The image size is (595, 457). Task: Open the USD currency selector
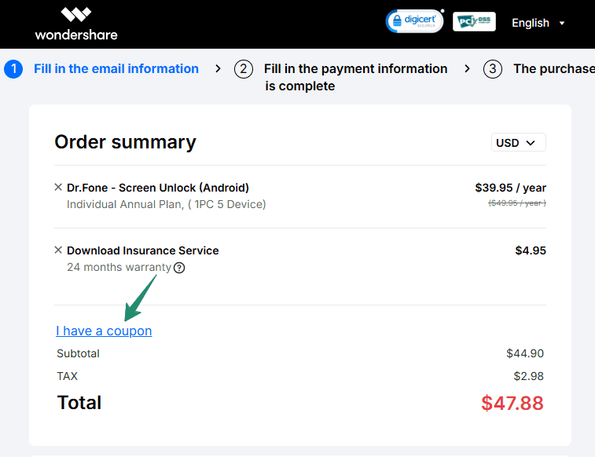(x=518, y=143)
